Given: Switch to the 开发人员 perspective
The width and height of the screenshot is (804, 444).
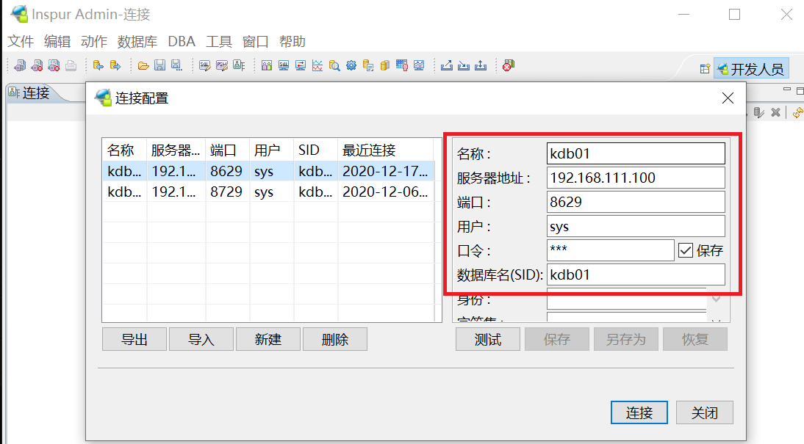Looking at the screenshot, I should (x=750, y=68).
